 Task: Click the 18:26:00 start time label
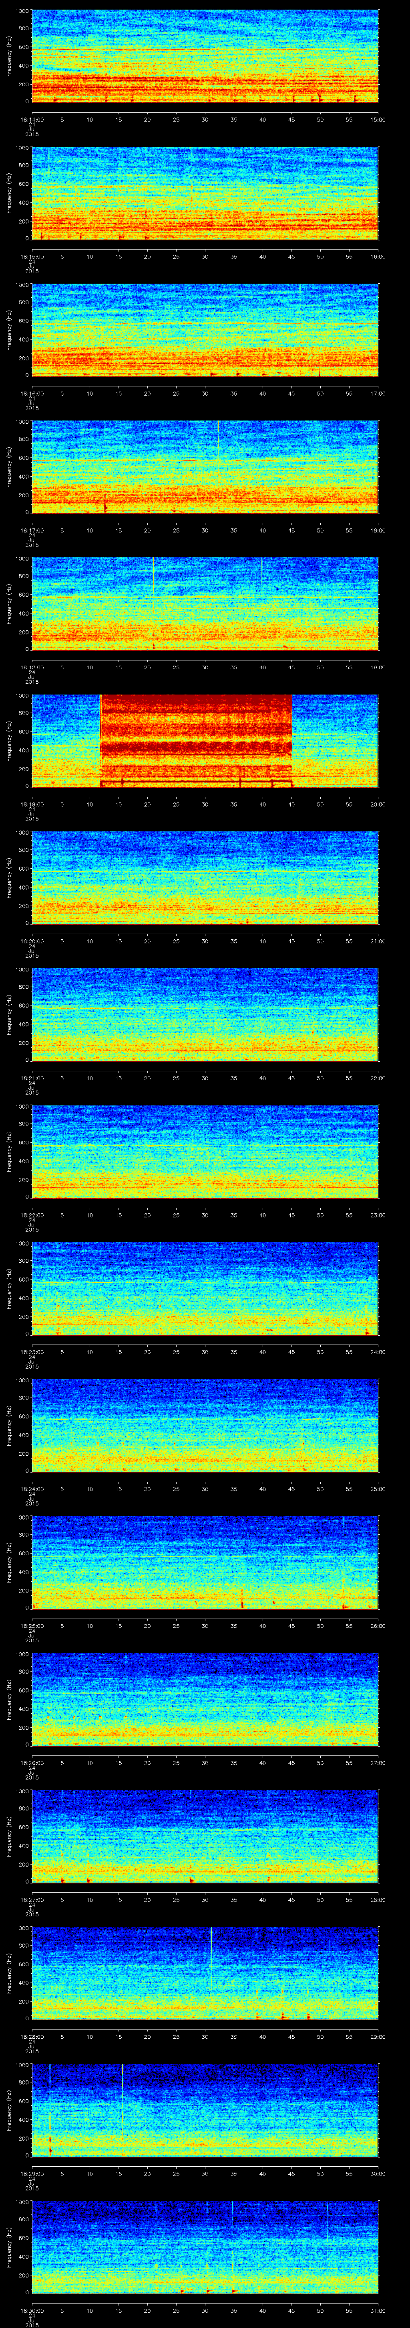click(32, 1763)
